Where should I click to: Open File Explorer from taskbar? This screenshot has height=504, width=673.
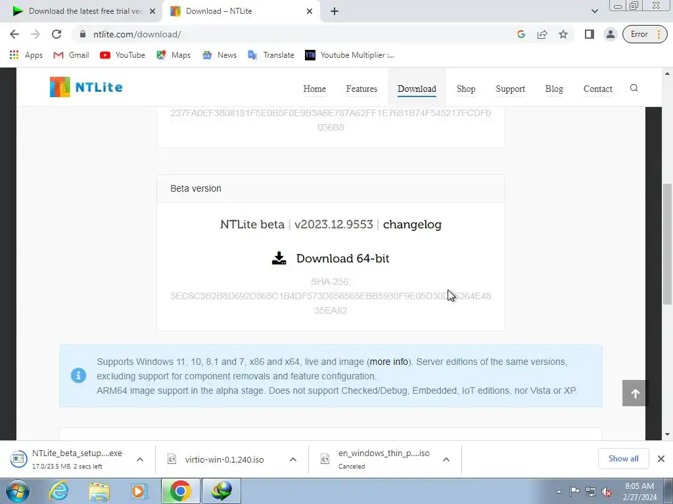pyautogui.click(x=99, y=491)
